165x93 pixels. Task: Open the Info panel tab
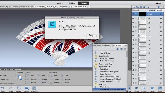coord(95,45)
